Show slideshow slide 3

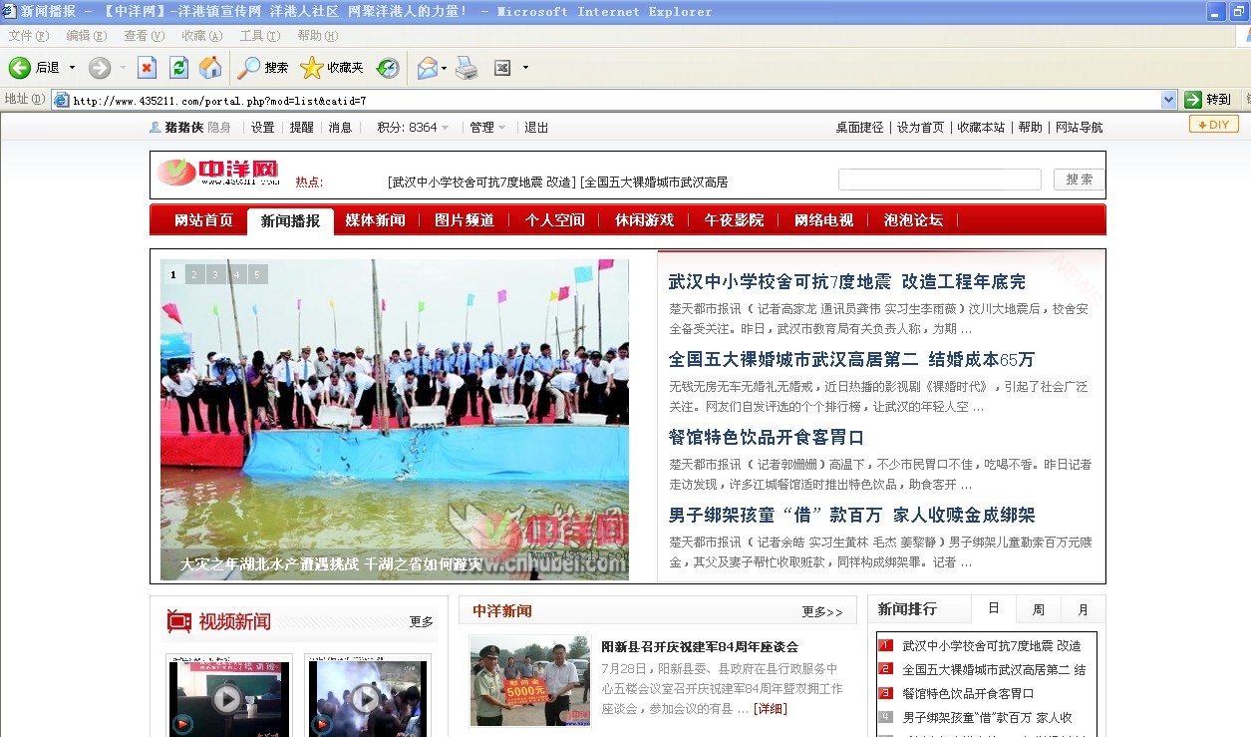pyautogui.click(x=215, y=274)
